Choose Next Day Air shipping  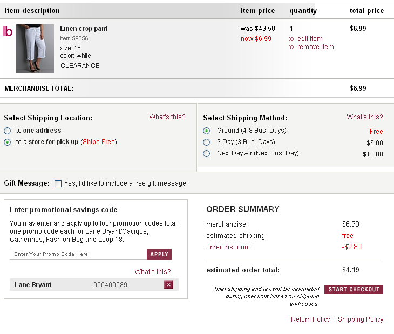pyautogui.click(x=207, y=153)
